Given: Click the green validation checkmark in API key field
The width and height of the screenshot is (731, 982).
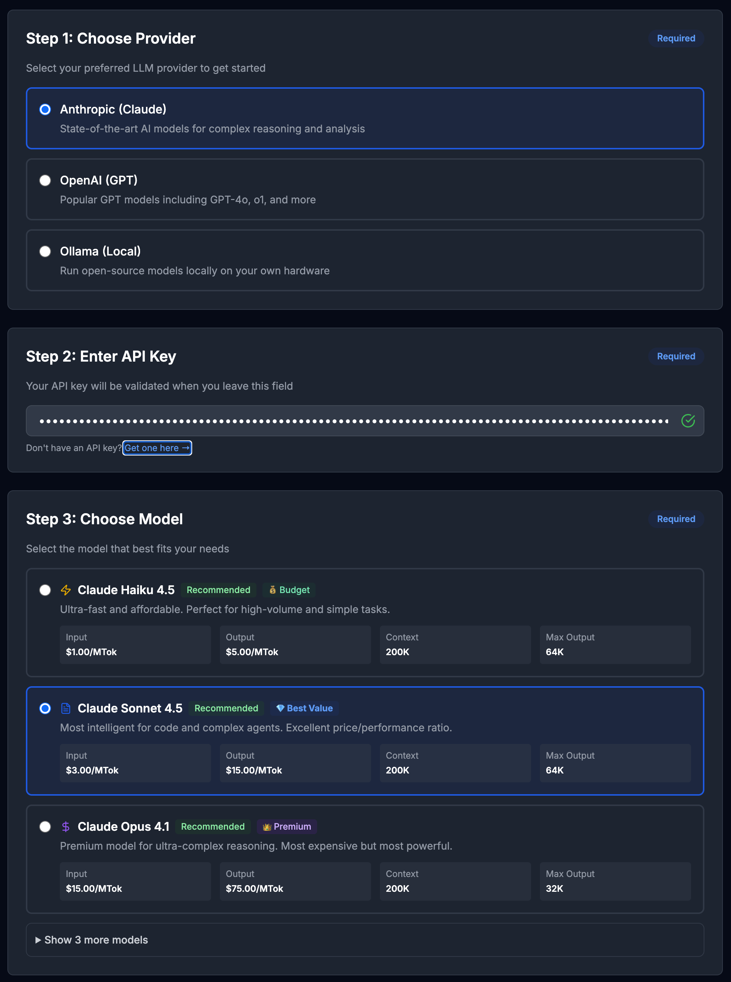Looking at the screenshot, I should pos(688,421).
